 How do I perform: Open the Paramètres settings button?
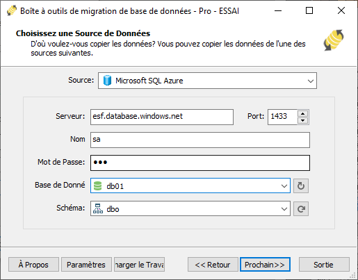point(86,264)
